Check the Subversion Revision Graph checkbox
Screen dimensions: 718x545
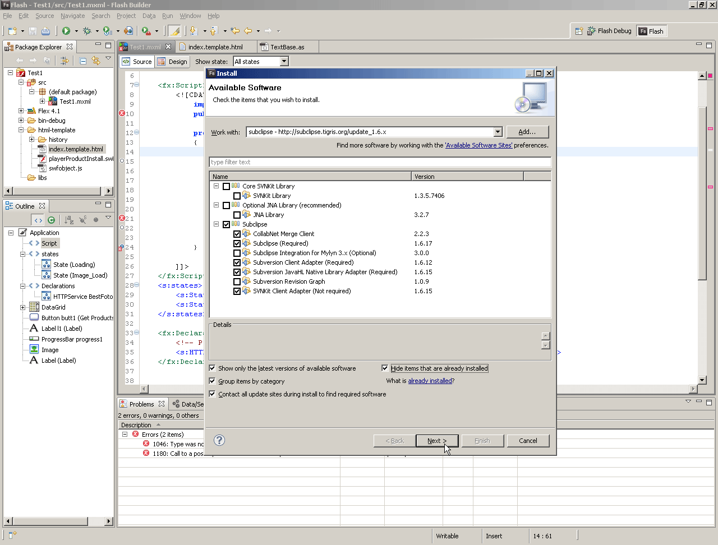237,281
